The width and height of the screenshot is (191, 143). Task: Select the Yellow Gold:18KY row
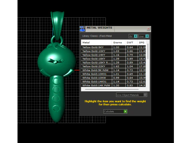tap(113, 59)
